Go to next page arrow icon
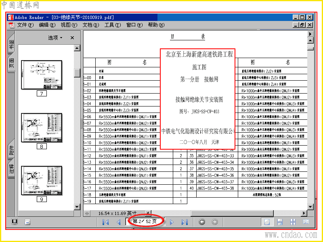 click(171, 222)
